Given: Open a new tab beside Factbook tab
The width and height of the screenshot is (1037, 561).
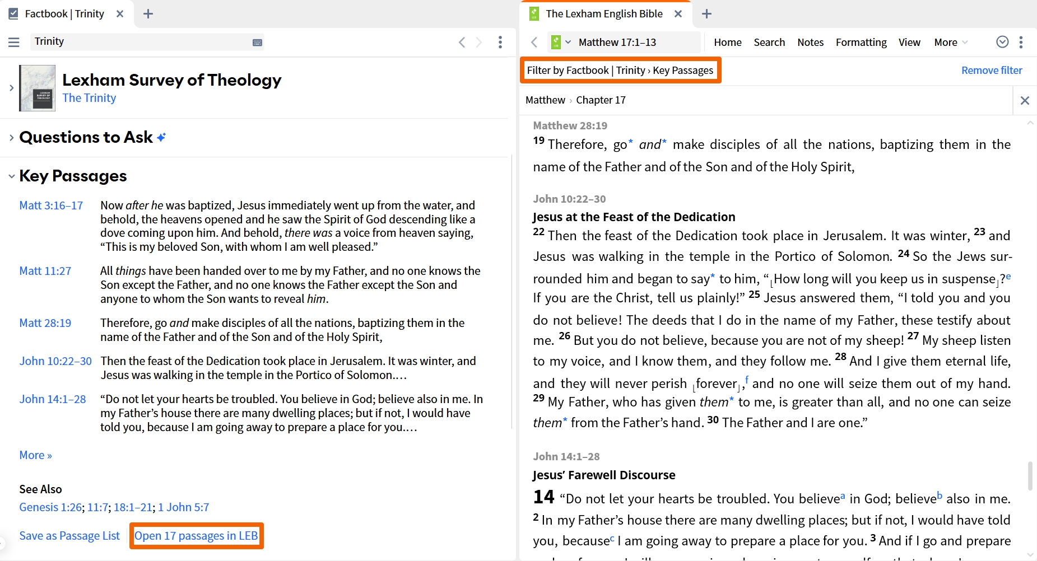Looking at the screenshot, I should [x=148, y=14].
